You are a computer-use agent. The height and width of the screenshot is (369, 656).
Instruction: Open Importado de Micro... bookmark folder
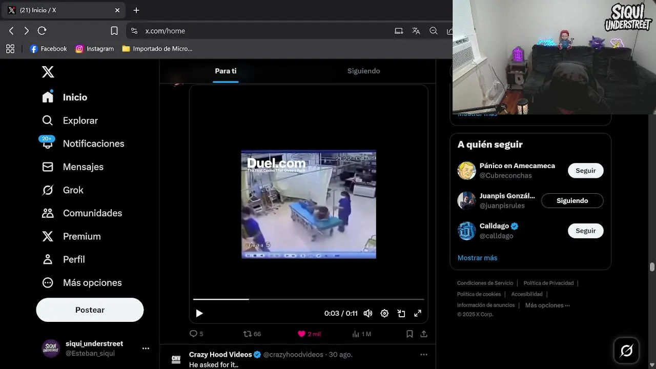coord(157,49)
